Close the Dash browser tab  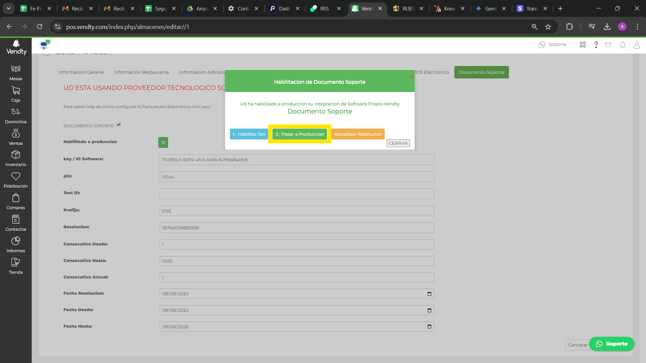point(298,8)
